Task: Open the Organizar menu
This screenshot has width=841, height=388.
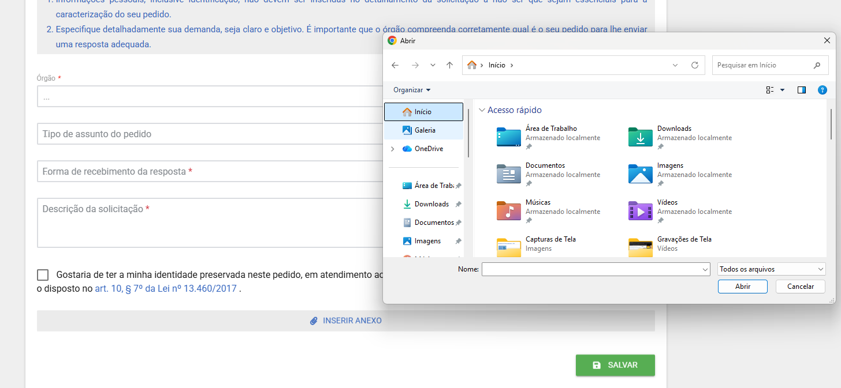Action: point(412,90)
